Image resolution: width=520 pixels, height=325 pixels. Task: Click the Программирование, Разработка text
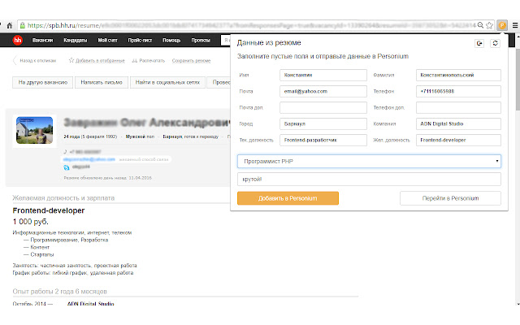point(69,240)
